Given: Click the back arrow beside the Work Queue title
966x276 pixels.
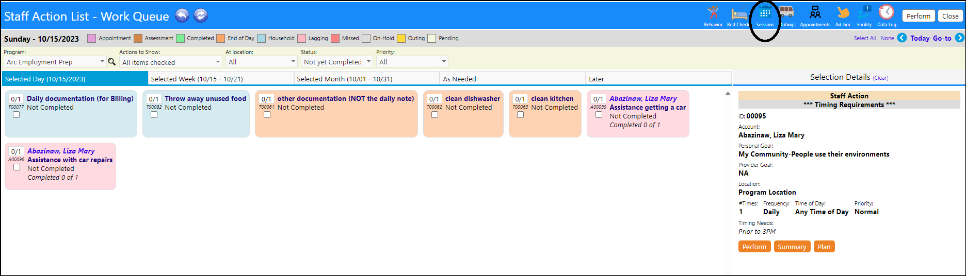Looking at the screenshot, I should (x=182, y=15).
